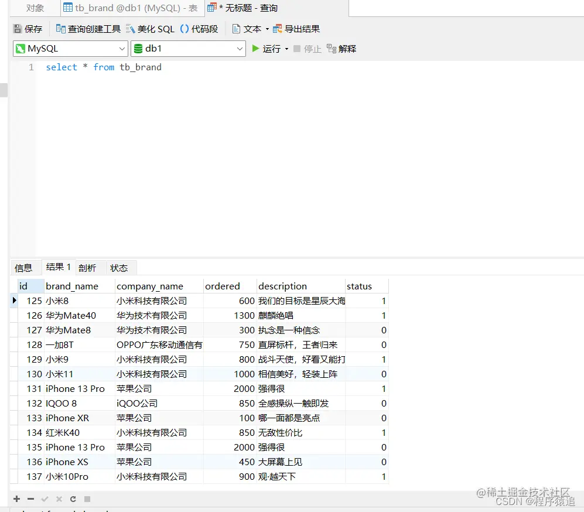The height and width of the screenshot is (512, 584).
Task: Click the Text (文本) document icon
Action: tap(236, 29)
